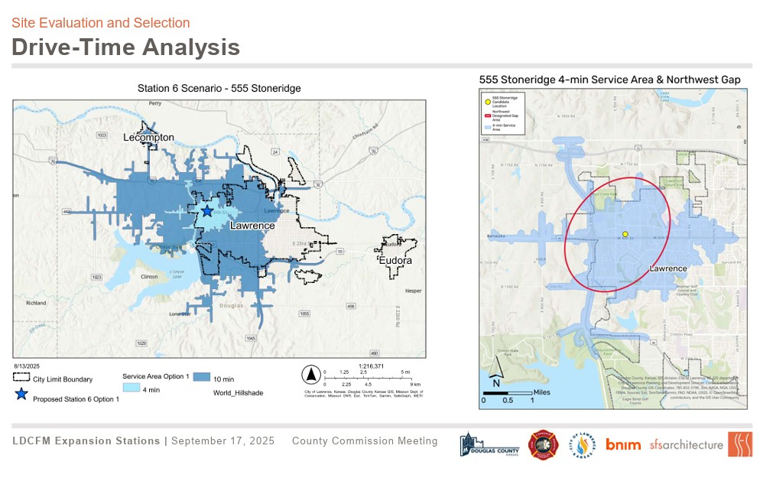Click the '4-min Service Area' text in the right legend
Image resolution: width=760 pixels, height=478 pixels.
tap(504, 127)
